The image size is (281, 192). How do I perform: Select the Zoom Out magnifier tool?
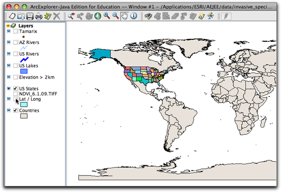coord(115,16)
